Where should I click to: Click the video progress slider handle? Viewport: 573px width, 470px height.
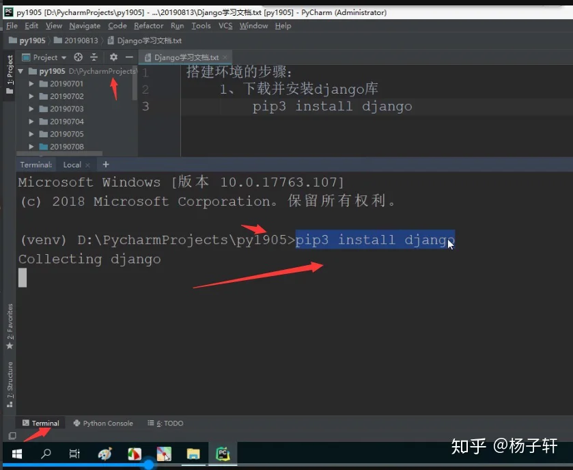148,465
